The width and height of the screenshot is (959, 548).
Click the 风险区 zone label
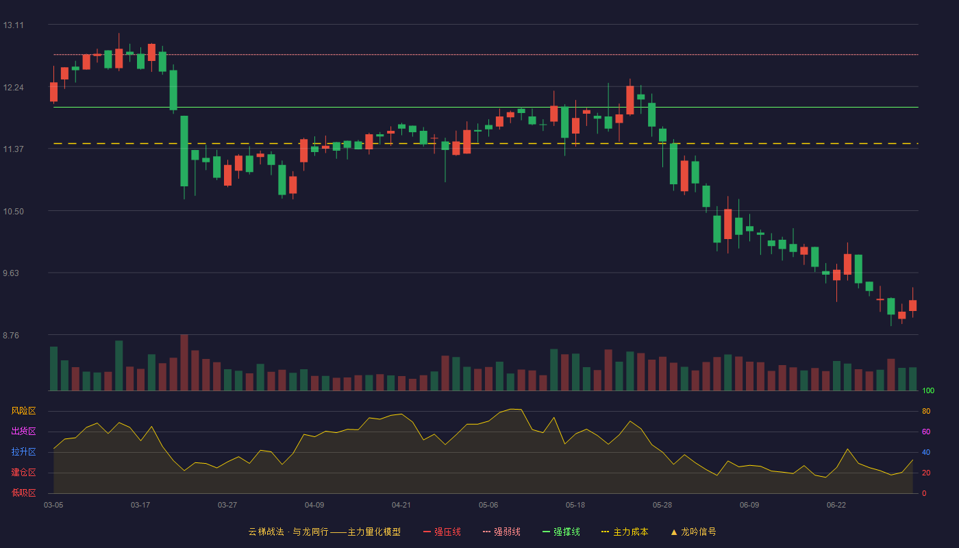(x=23, y=411)
